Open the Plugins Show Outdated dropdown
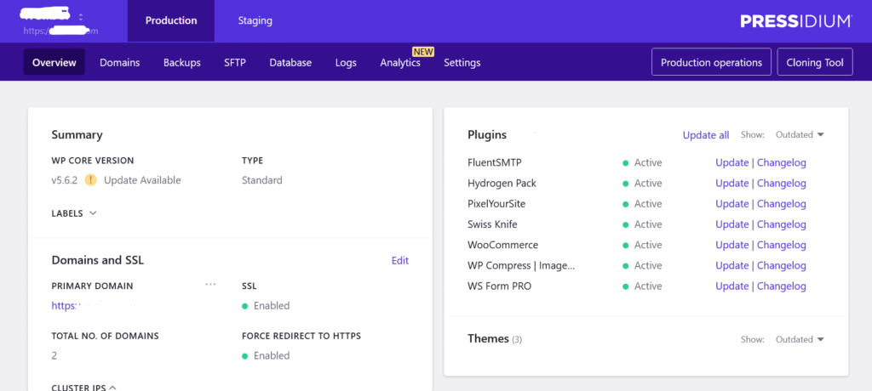 [x=800, y=134]
